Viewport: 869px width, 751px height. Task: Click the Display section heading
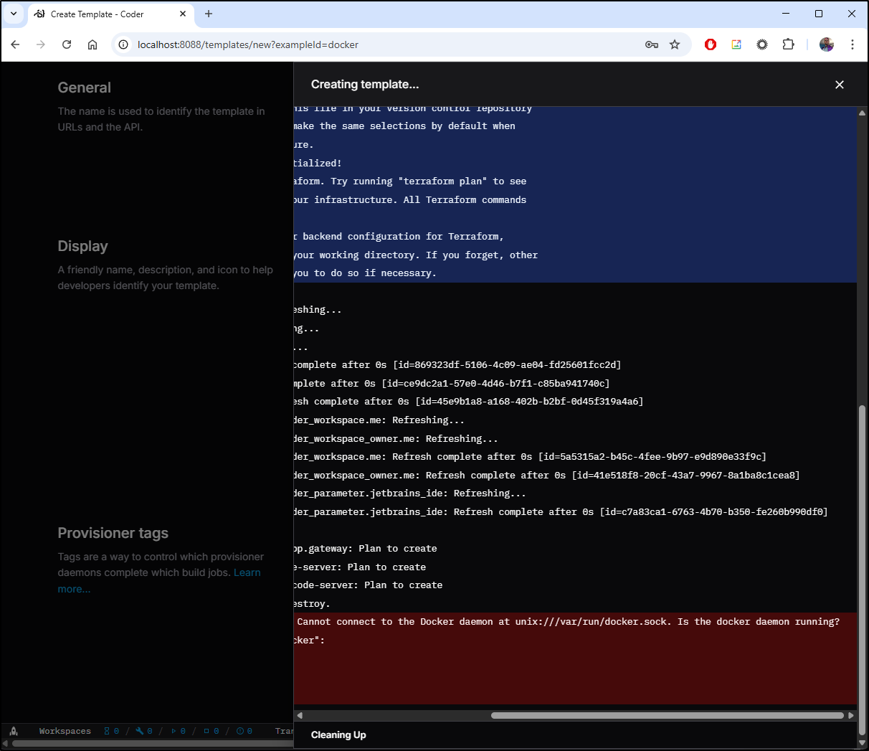(83, 246)
